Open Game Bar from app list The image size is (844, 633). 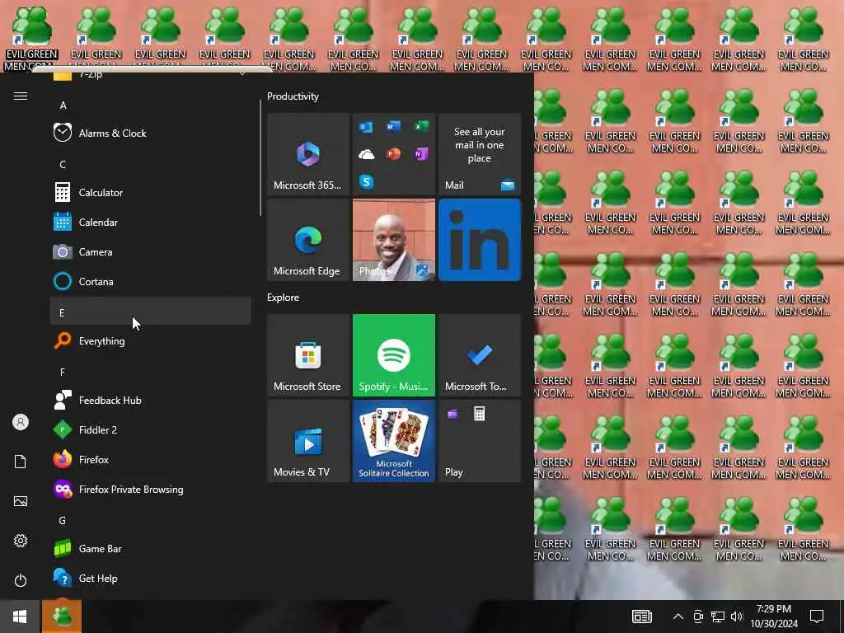coord(150,548)
